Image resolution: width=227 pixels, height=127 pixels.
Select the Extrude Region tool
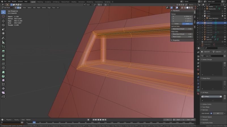3,52
